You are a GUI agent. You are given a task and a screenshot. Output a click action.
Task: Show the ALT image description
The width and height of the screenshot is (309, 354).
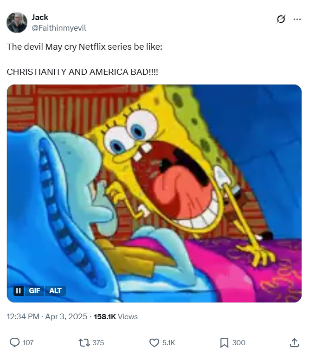55,290
